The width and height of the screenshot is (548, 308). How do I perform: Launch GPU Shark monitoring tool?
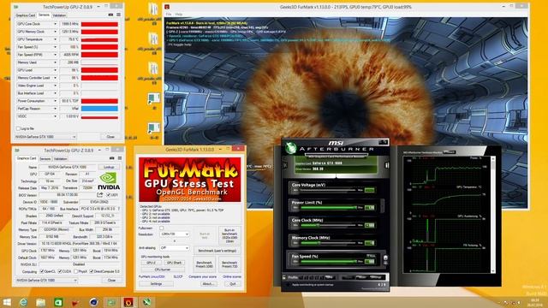click(x=174, y=263)
